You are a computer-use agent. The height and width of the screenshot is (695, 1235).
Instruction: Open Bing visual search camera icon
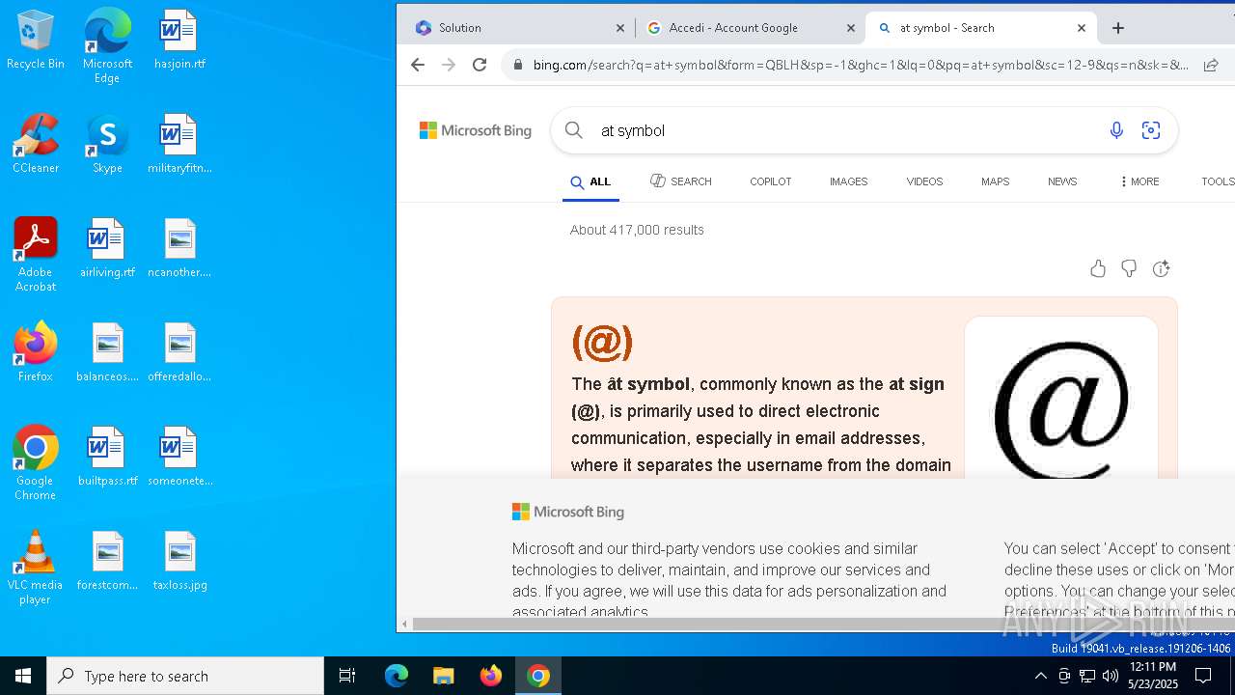click(1151, 130)
